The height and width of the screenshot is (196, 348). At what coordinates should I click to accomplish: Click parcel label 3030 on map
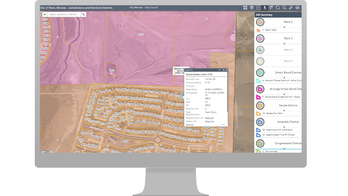(126, 141)
